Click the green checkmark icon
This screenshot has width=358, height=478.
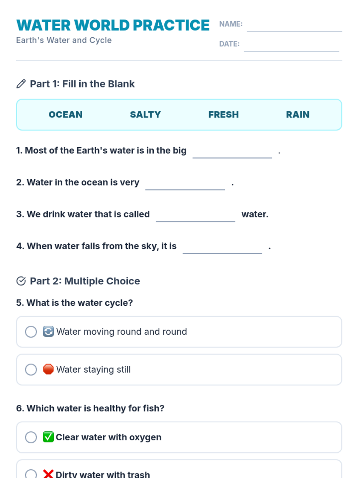pos(48,437)
